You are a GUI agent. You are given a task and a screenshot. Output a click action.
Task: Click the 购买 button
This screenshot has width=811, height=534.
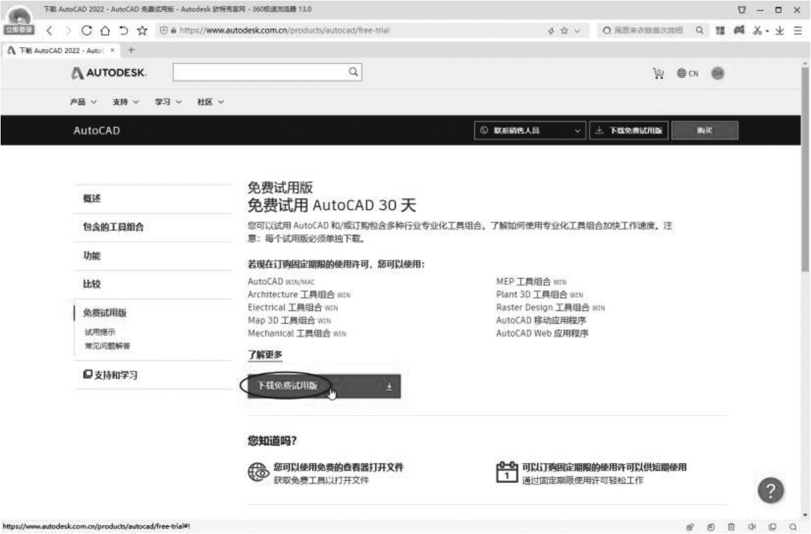[704, 130]
